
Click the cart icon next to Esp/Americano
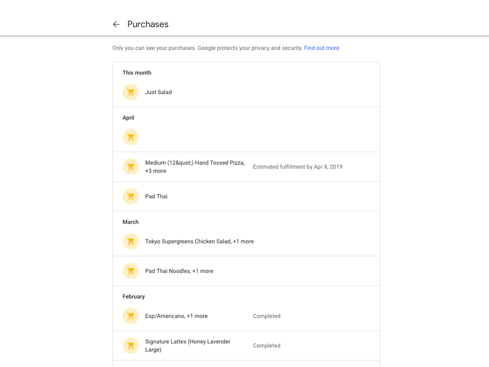click(131, 316)
